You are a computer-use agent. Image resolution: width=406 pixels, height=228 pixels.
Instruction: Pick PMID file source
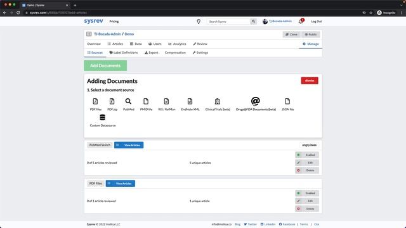click(x=146, y=104)
